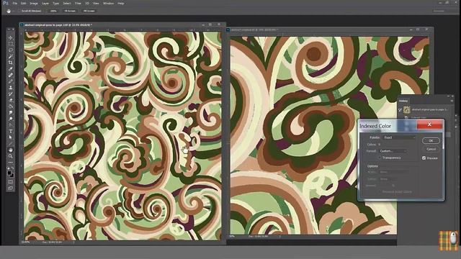Open the Edit Toolbar three-dots button
This screenshot has height=259, width=461.
click(11, 163)
